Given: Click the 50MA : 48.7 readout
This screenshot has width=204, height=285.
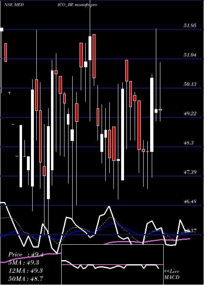Looking at the screenshot, I should click(26, 278).
